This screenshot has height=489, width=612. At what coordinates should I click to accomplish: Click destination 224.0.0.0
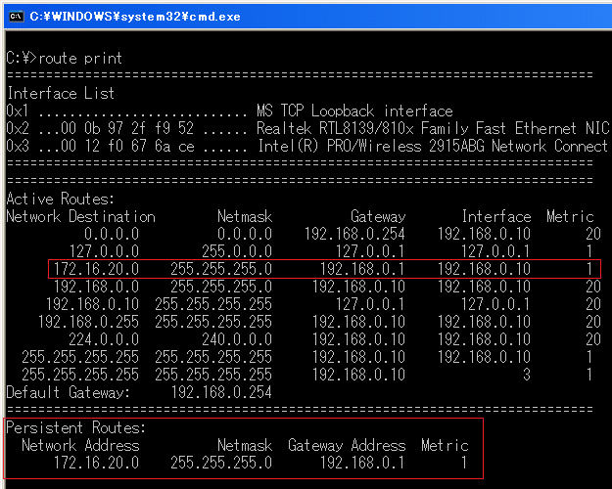(x=104, y=339)
